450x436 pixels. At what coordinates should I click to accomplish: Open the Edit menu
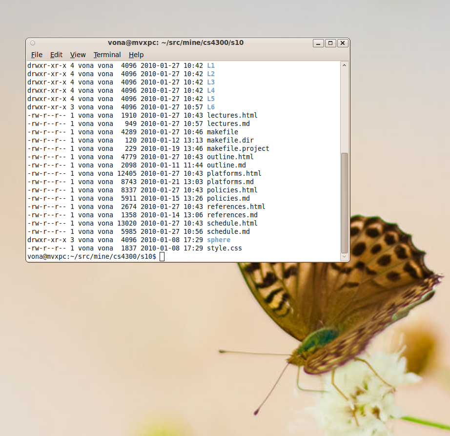(57, 55)
